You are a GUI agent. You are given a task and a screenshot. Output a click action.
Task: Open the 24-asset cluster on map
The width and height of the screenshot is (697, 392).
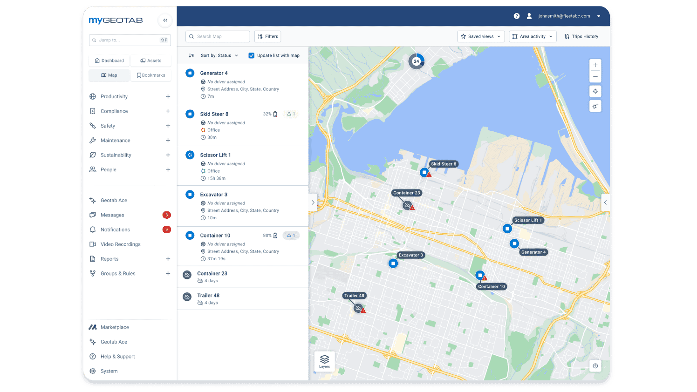point(416,61)
